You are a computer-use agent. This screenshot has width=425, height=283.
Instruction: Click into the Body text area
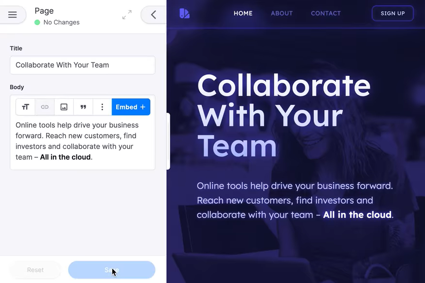(x=82, y=141)
